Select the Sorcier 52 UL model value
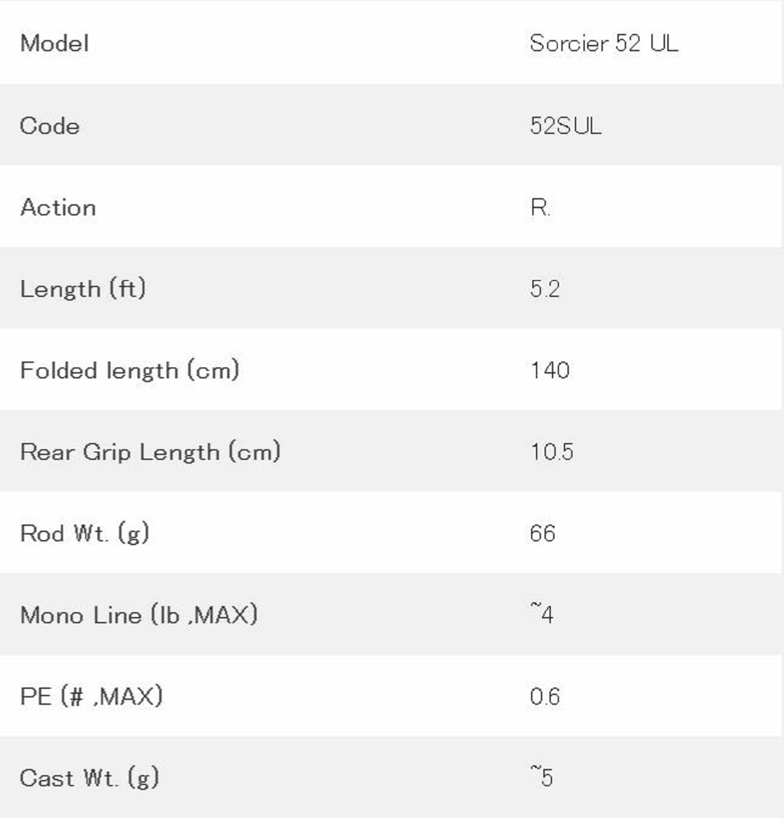Image resolution: width=784 pixels, height=819 pixels. [x=604, y=43]
